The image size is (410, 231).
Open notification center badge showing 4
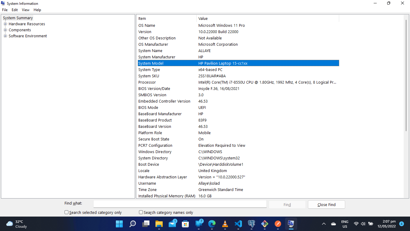(402, 224)
